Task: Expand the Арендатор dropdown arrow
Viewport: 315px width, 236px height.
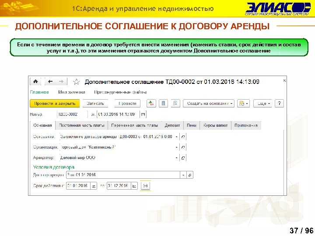Action: 177,158
